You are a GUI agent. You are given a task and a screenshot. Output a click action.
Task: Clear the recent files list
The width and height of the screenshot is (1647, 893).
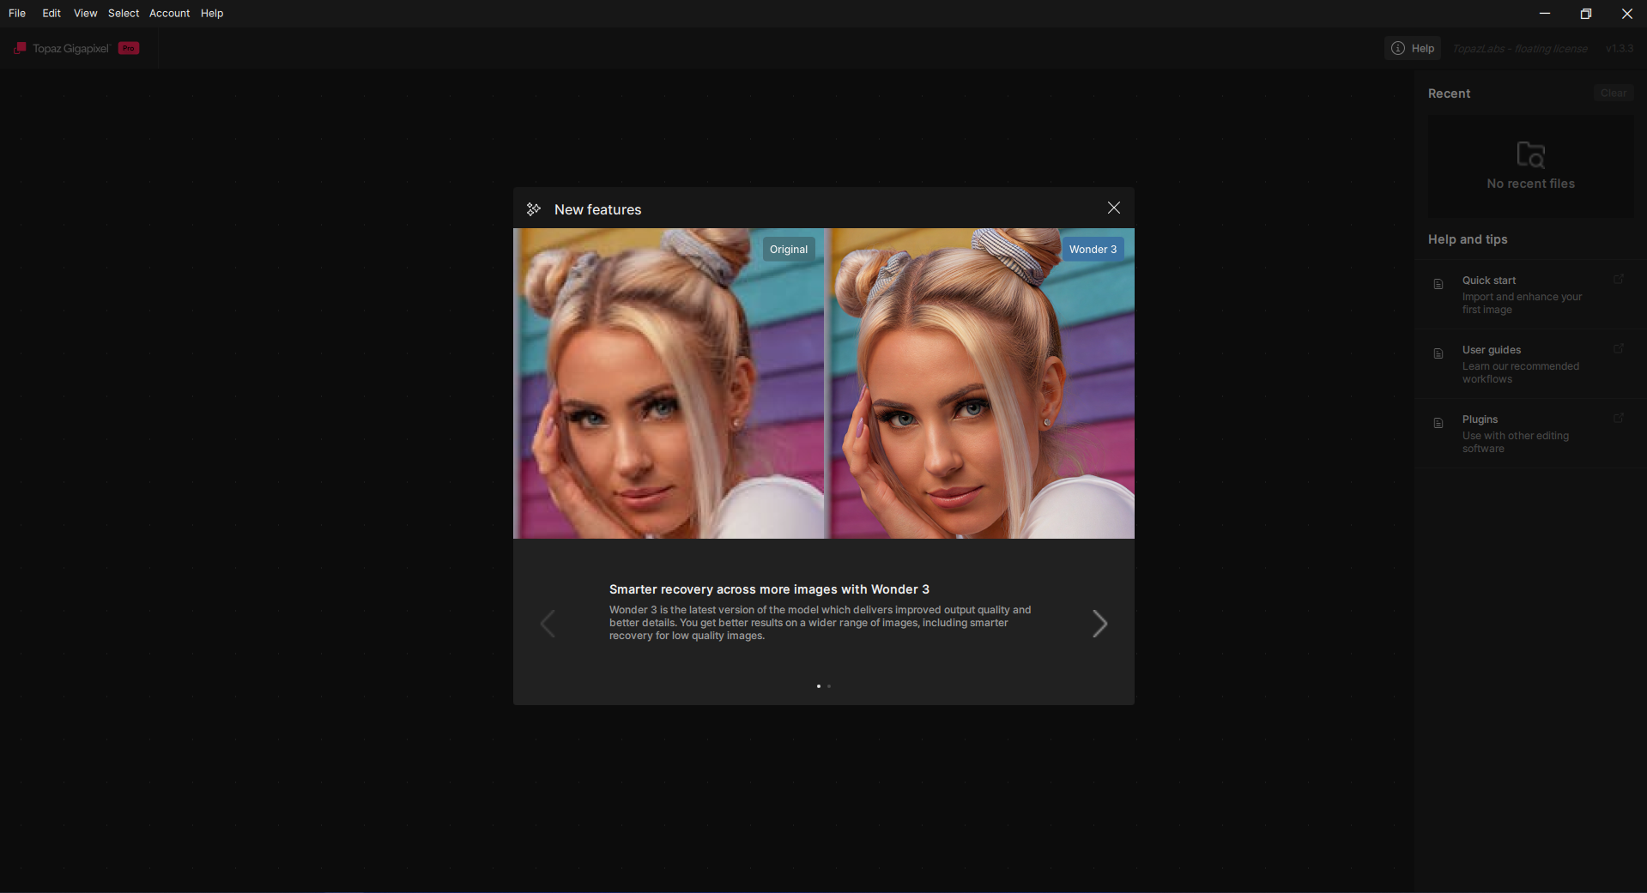tap(1614, 94)
